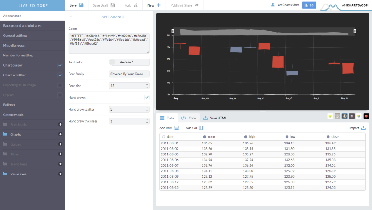Screen dimensions: 372x210
Task: Expand the Graphs section
Action: tap(16, 134)
